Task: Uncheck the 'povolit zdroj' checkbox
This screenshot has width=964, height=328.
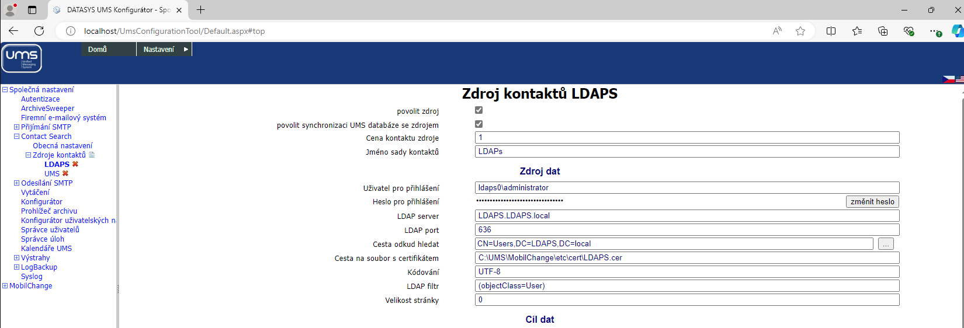Action: 479,110
